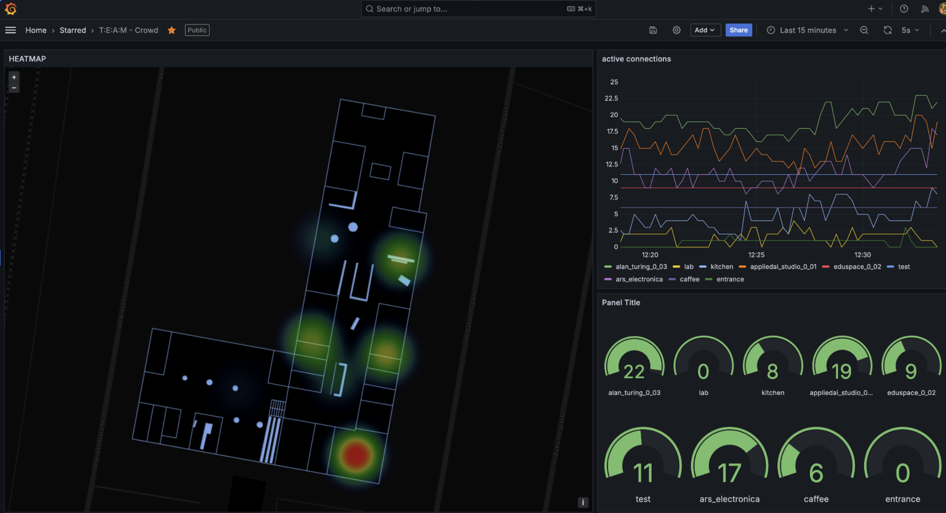Unstar the T:E:A:M - Crowd dashboard
The height and width of the screenshot is (513, 946).
click(x=171, y=30)
